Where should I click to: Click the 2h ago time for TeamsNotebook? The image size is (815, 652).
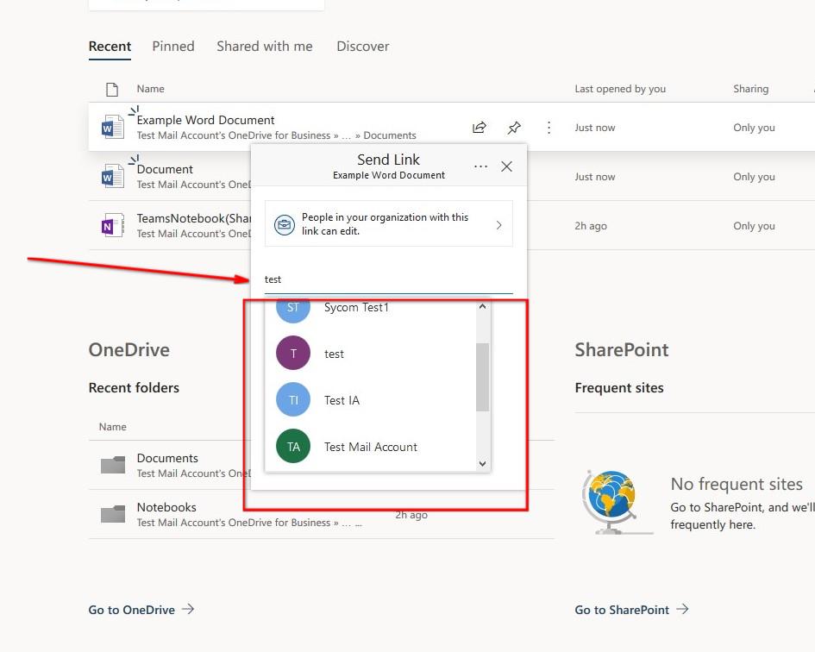tap(591, 226)
